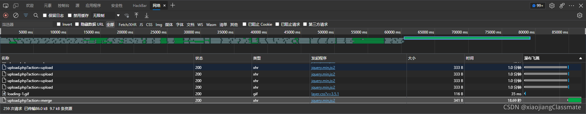Filter by 媒体 requests
Screen dimensions: 586x114
pyautogui.click(x=169, y=24)
